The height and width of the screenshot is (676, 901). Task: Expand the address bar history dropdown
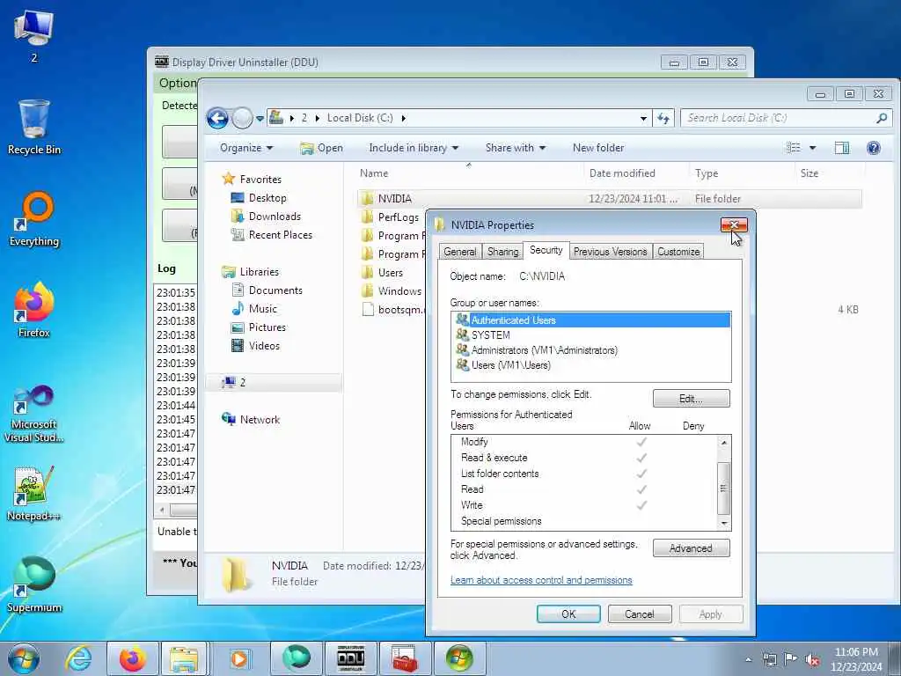tap(643, 119)
